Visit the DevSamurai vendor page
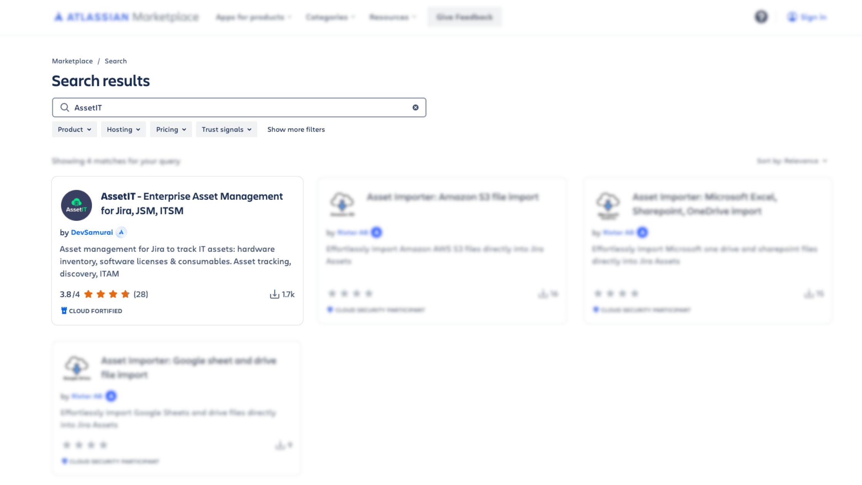The image size is (862, 485). pos(92,232)
